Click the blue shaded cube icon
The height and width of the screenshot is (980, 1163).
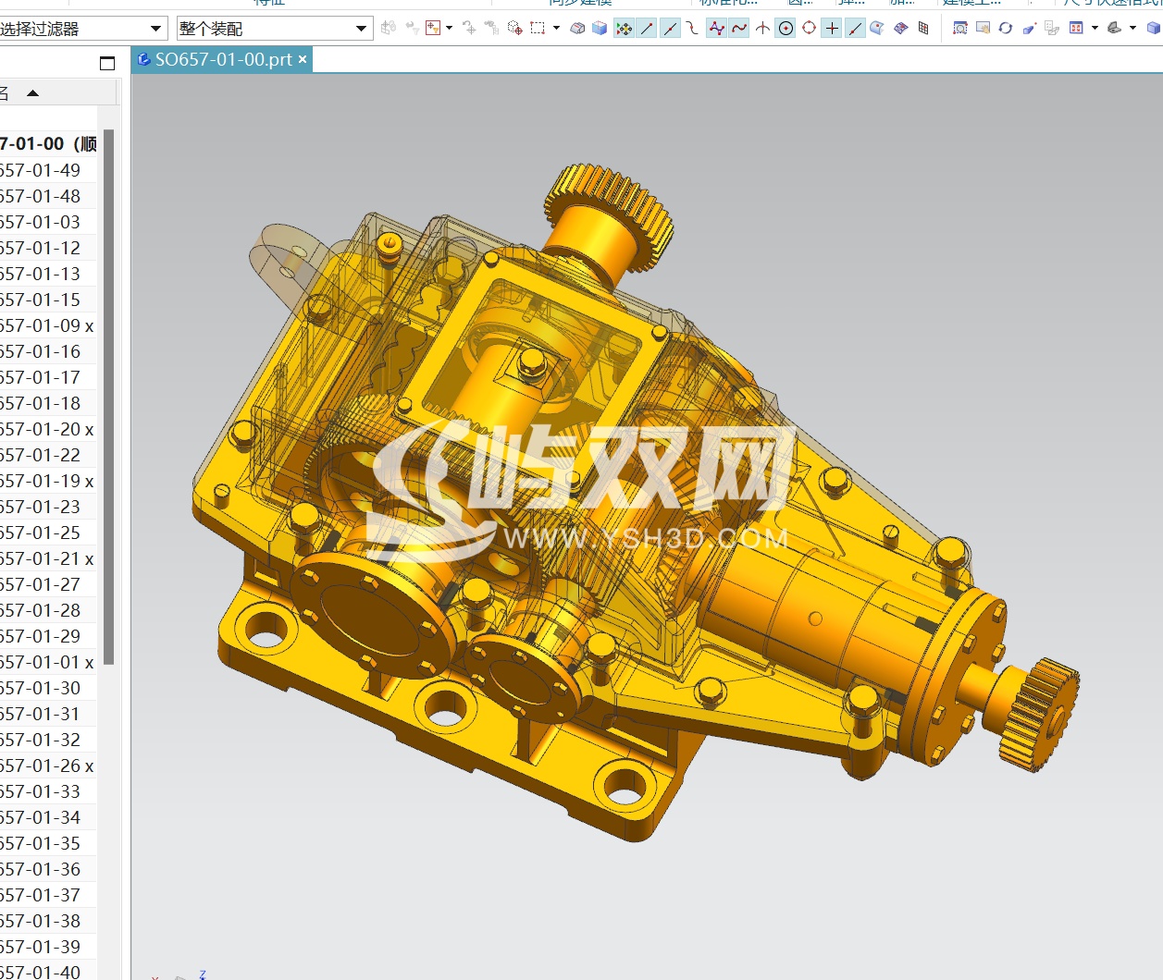click(600, 29)
